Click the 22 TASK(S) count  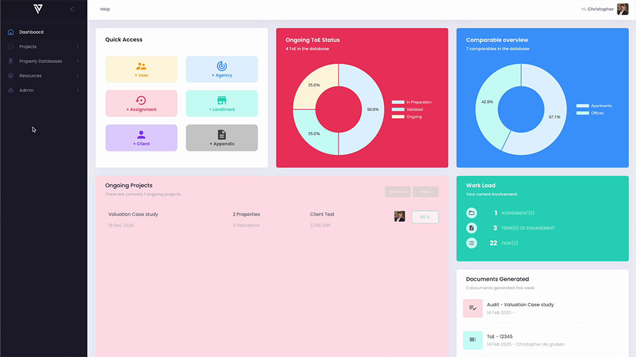click(x=503, y=243)
